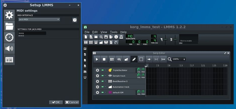
Task: Open My Computer side panel
Action: point(85,77)
